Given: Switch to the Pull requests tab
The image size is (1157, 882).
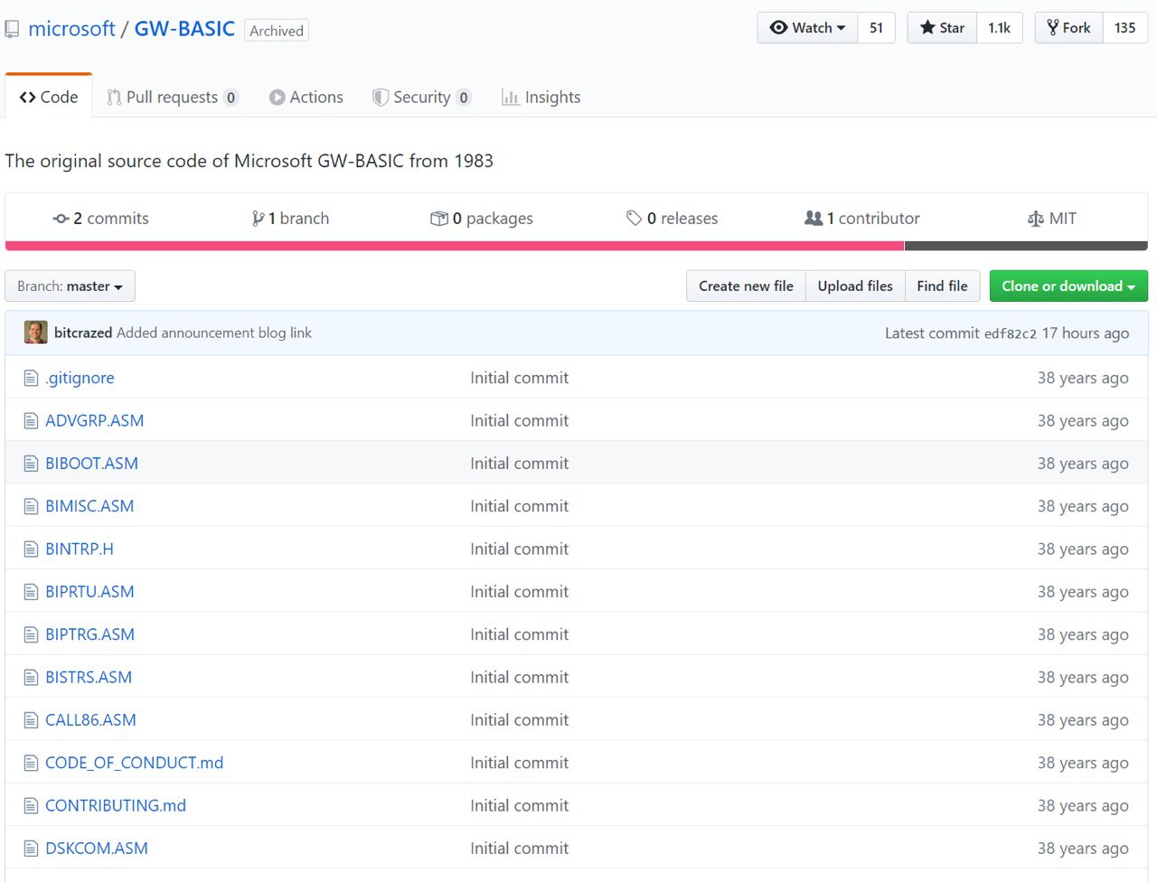Looking at the screenshot, I should [172, 98].
